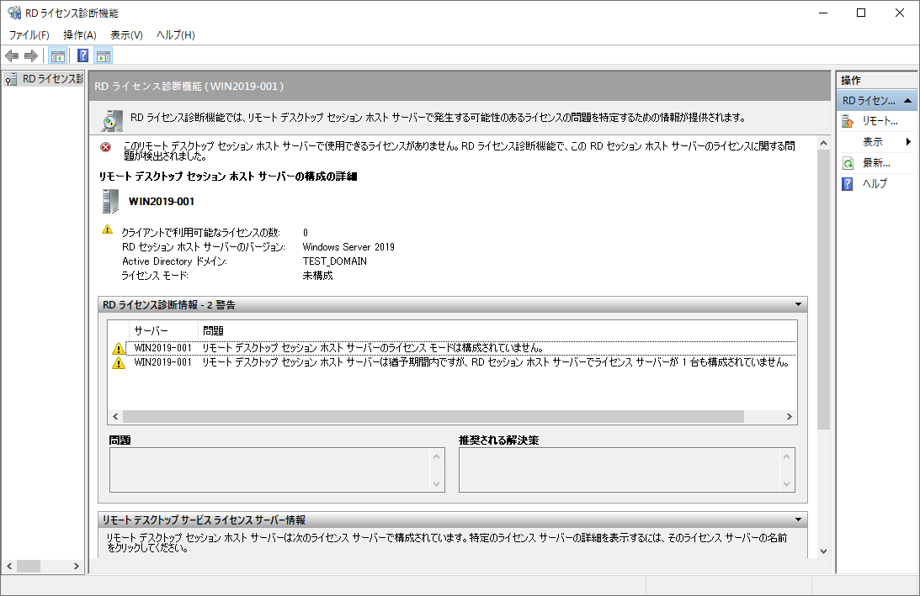Click the tree pane scroll right arrow

76,566
